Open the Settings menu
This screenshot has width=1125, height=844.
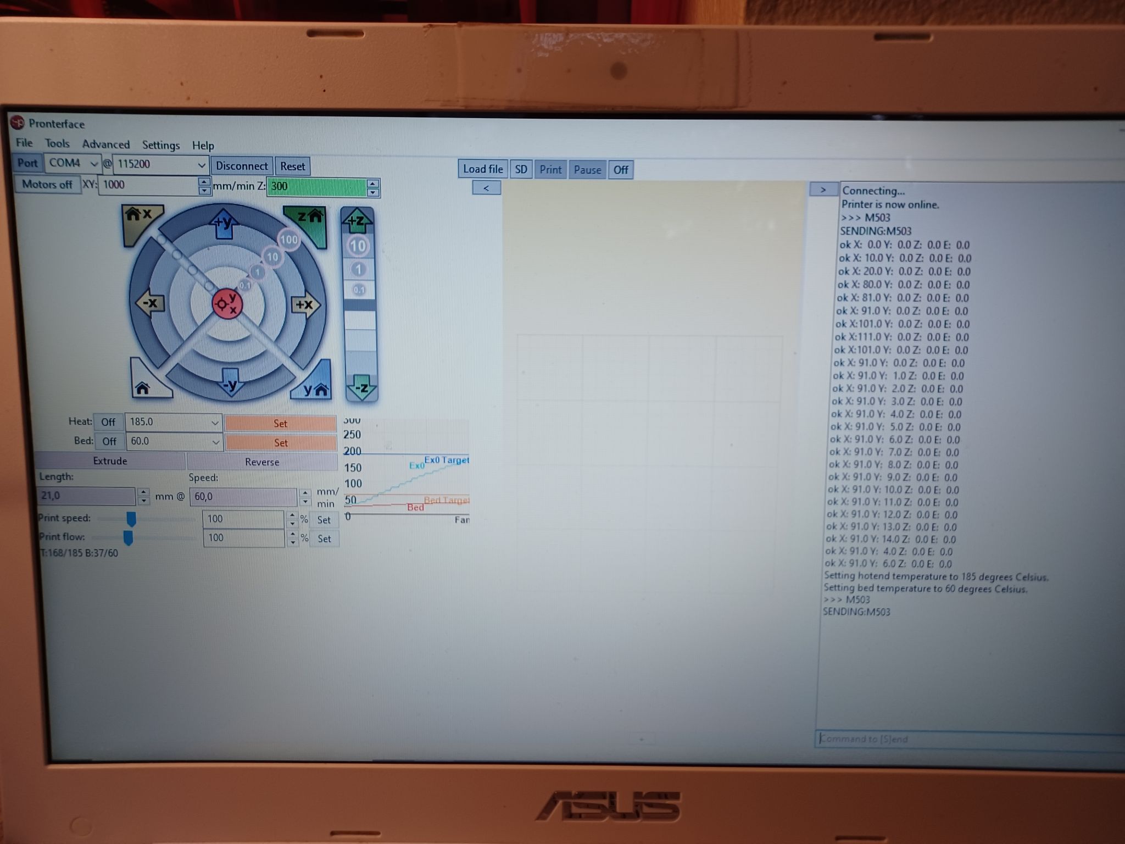tap(161, 145)
